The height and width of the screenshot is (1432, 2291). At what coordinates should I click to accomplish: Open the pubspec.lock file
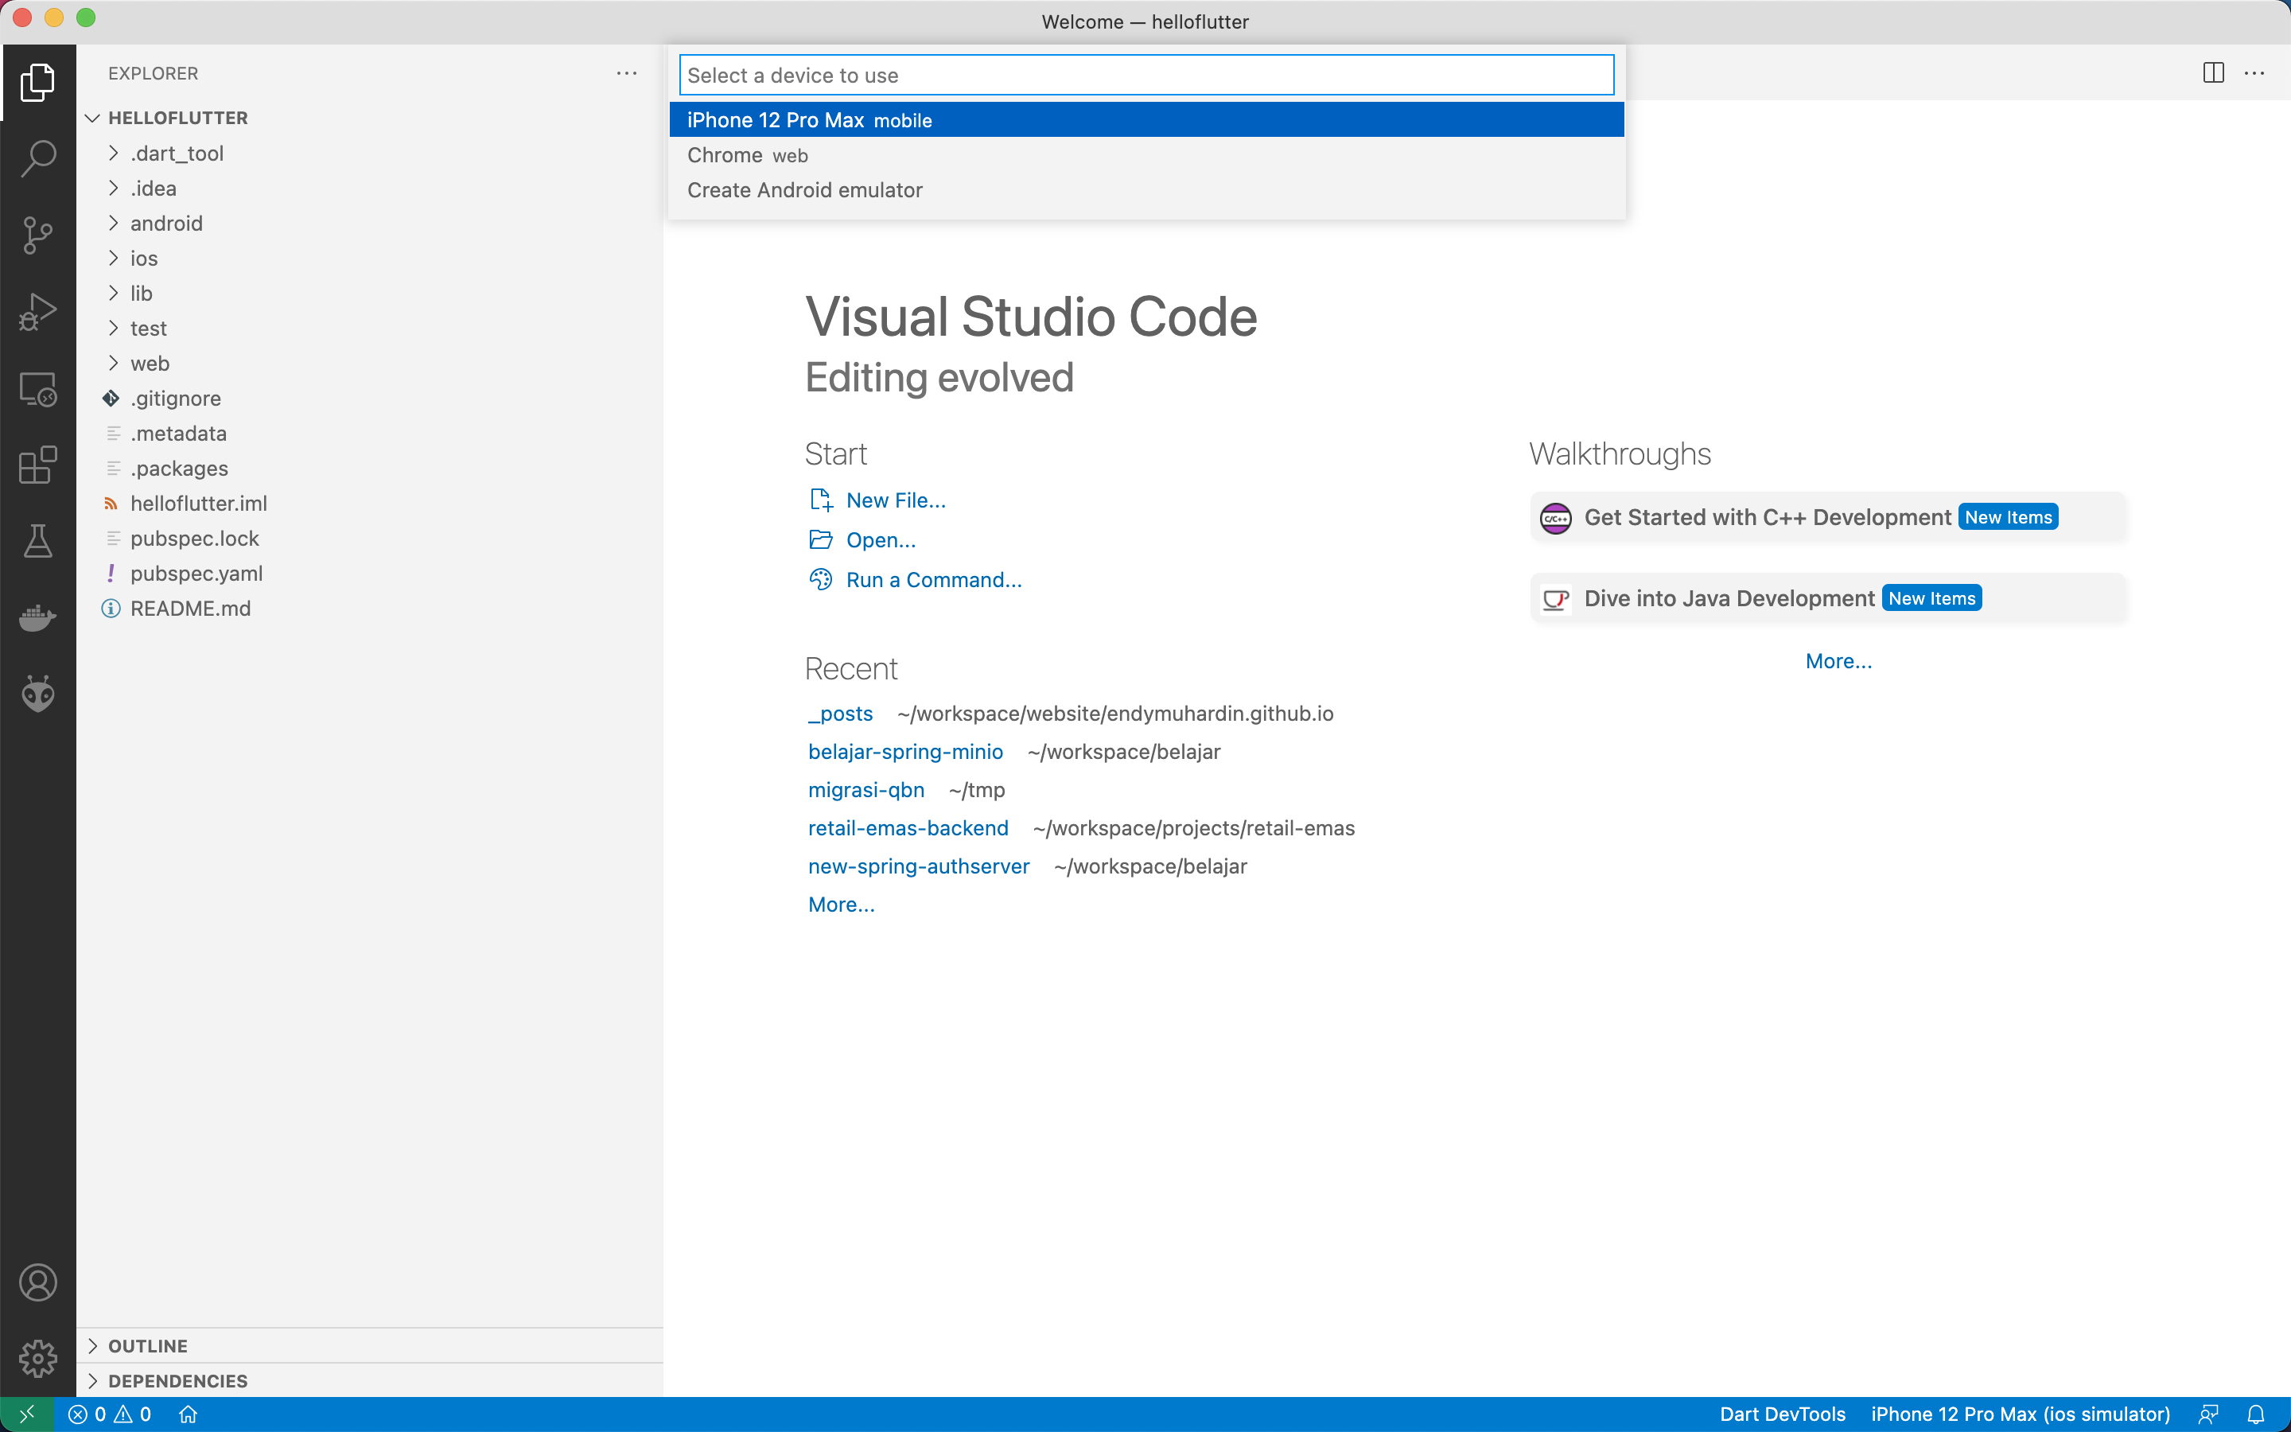coord(369,538)
